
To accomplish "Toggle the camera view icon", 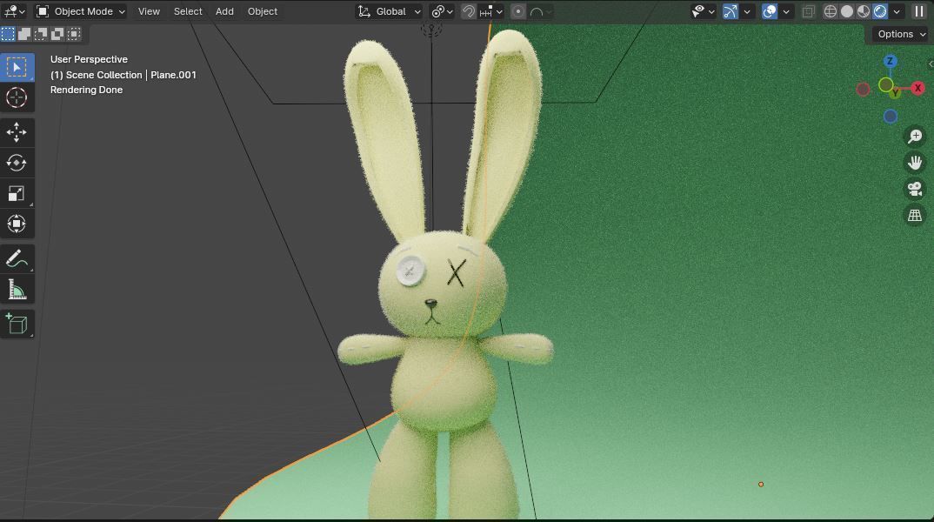I will click(x=915, y=189).
